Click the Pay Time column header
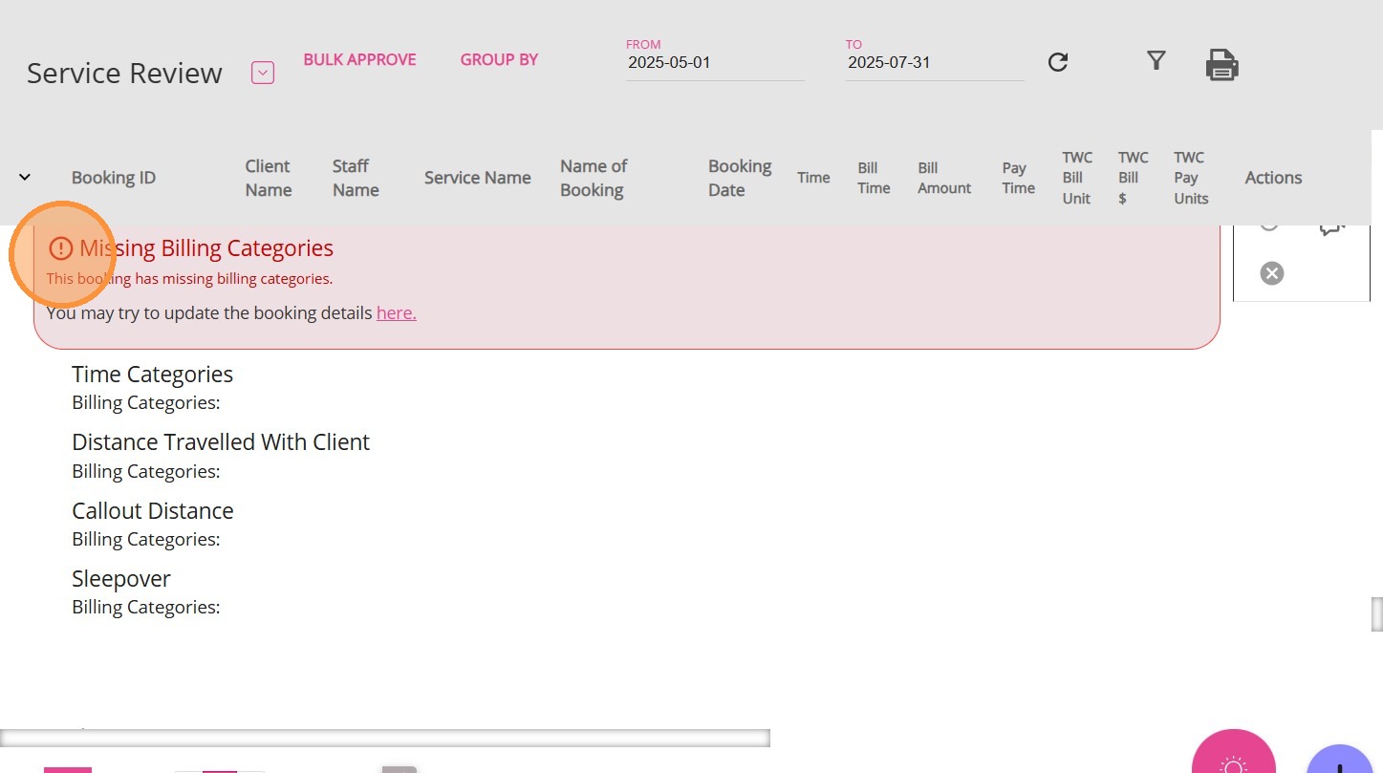The image size is (1383, 773). (1018, 178)
